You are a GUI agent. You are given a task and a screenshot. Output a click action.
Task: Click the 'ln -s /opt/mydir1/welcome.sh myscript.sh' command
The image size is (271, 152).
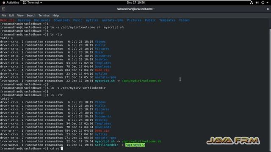(x=87, y=27)
